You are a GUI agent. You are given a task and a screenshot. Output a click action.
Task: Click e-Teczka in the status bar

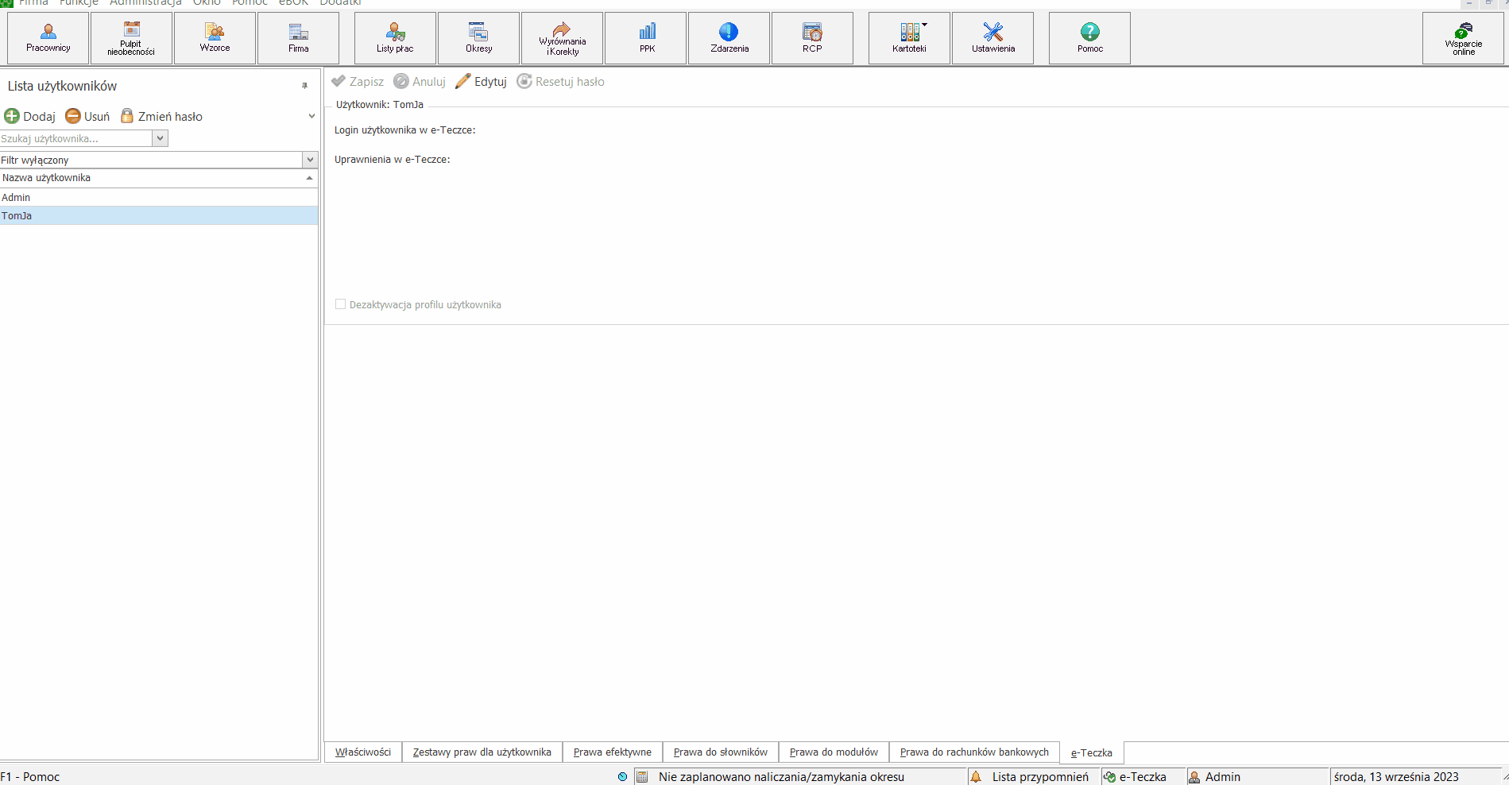[1143, 777]
